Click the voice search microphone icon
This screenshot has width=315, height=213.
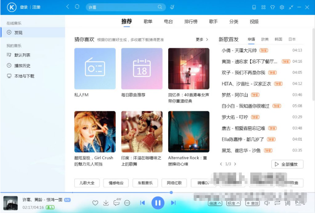point(172,7)
